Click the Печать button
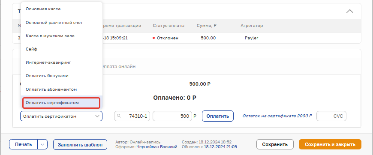 coord(23,144)
